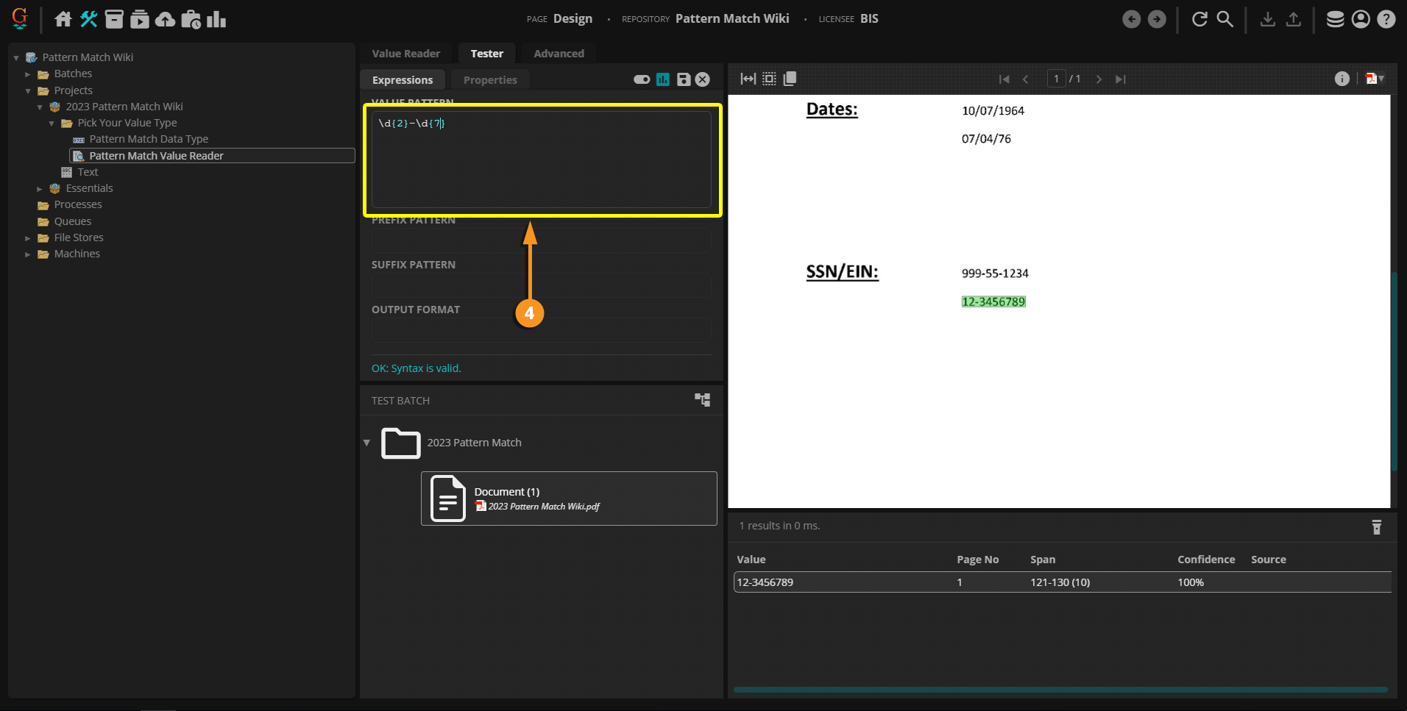This screenshot has width=1407, height=711.
Task: Open the Jobs briefcase clock icon
Action: (191, 19)
